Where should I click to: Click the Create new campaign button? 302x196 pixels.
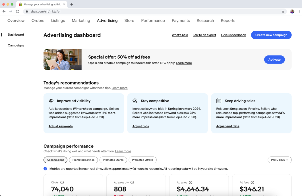coord(271,35)
